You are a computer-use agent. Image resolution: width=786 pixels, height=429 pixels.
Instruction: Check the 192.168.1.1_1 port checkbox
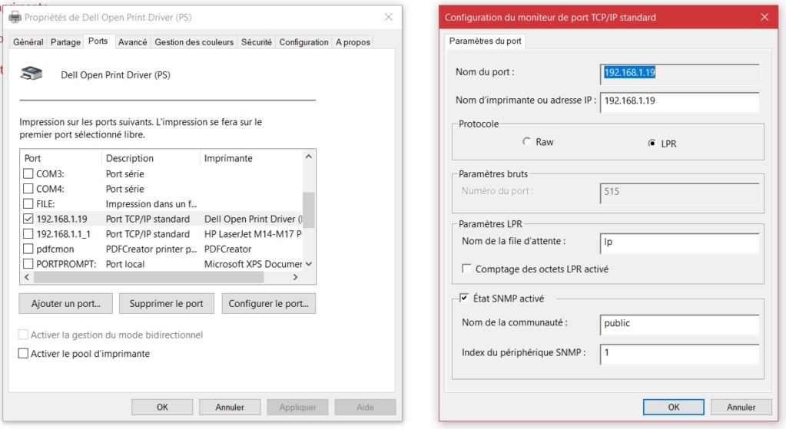coord(28,234)
